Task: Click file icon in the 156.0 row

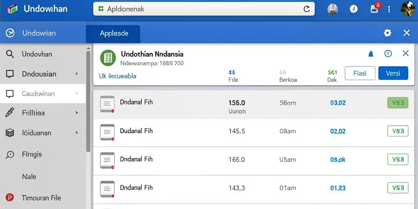Action: [x=107, y=104]
